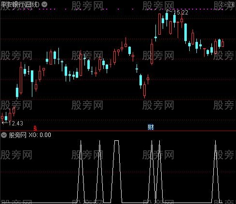Select the 平安银行(日线) title label
The height and width of the screenshot is (204, 236).
[x=20, y=4]
